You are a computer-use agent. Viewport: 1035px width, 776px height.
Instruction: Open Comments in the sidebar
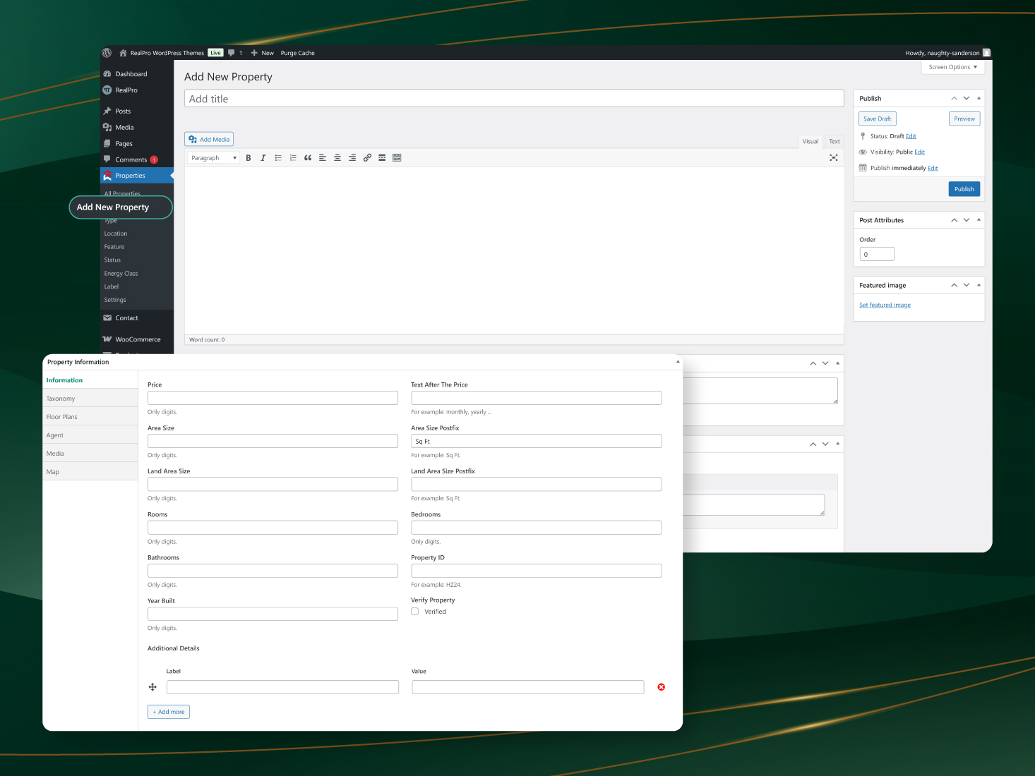point(131,160)
